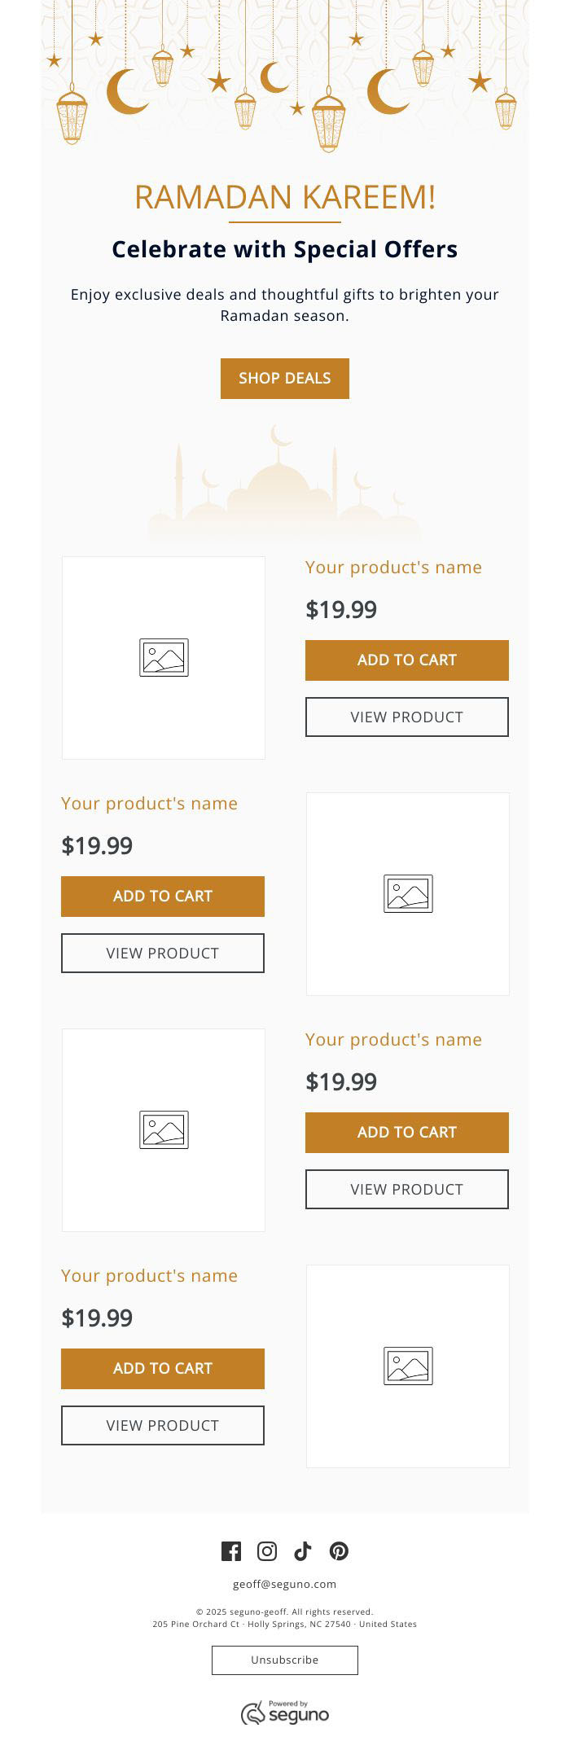Click the Powered by Seguno logo
The width and height of the screenshot is (570, 1741).
click(285, 1712)
